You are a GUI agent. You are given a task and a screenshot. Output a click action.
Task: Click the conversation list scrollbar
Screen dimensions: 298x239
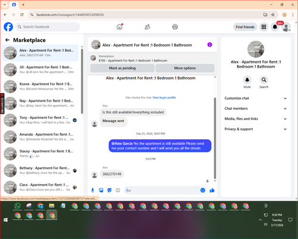(x=82, y=81)
